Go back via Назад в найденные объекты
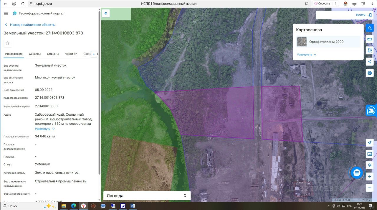The image size is (377, 210). [x=30, y=25]
